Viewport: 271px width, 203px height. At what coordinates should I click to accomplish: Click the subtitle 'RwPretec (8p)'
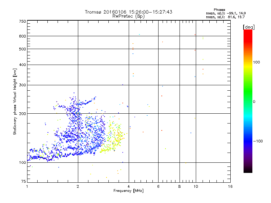click(128, 16)
